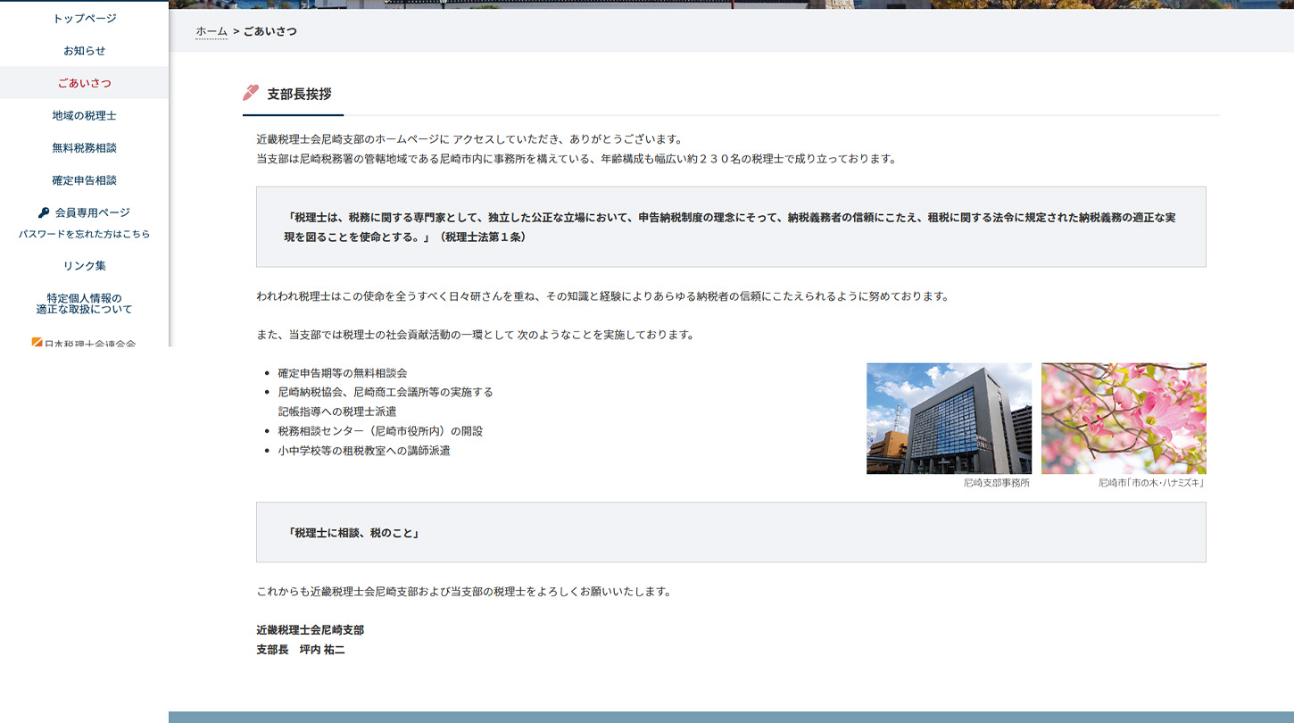Open トップページ in the sidebar

coord(84,19)
